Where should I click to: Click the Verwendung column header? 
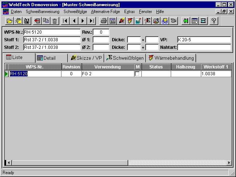[x=108, y=67]
